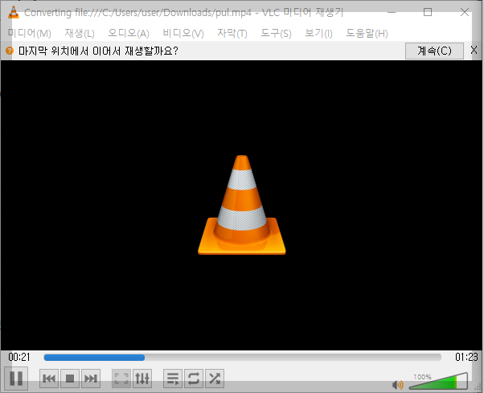Image resolution: width=484 pixels, height=393 pixels.
Task: Open the 비디오(V) menu
Action: 183,33
